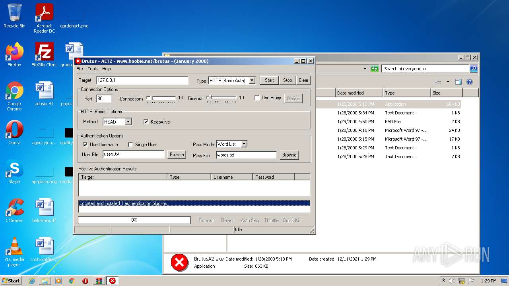
Task: Click the change view icon in Explorer
Action: (438, 82)
